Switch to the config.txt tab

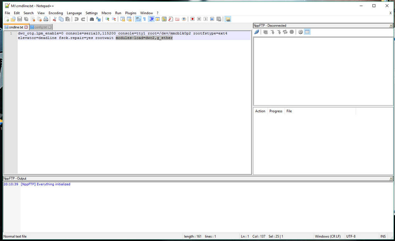[41, 27]
